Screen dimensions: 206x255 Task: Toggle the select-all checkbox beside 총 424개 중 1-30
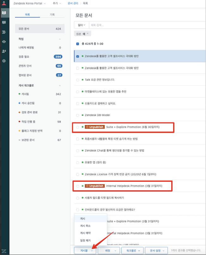[78, 44]
